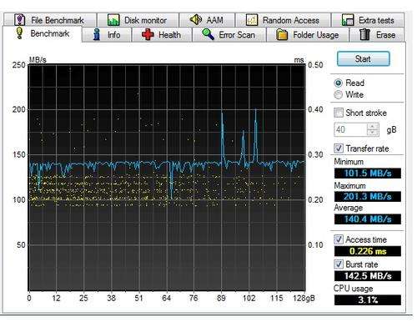Enable the Short stroke checkbox
The image size is (417, 322).
coord(339,113)
